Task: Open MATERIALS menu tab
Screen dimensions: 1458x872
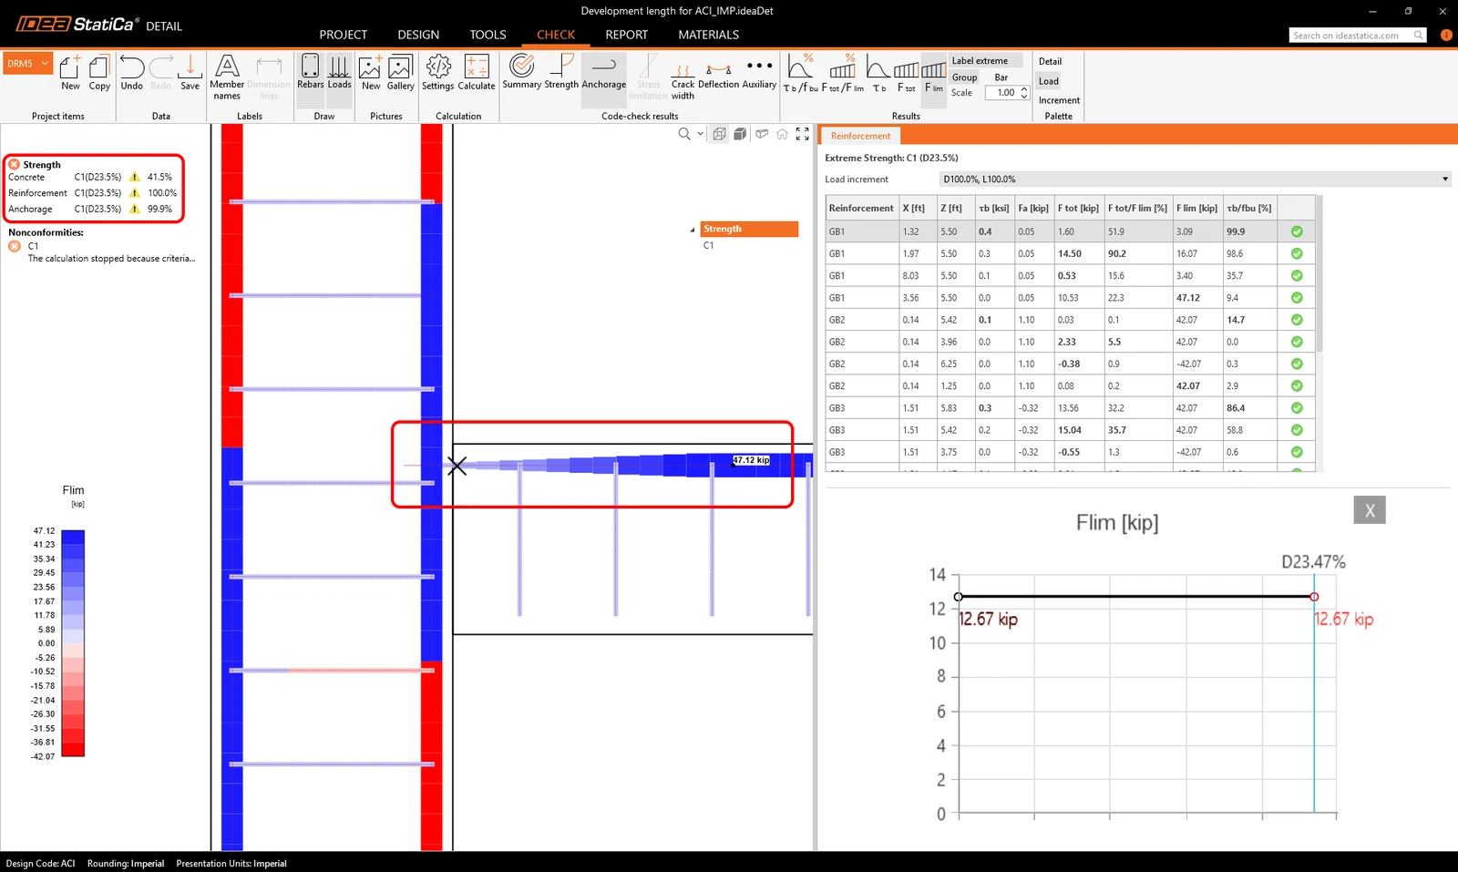Action: [x=708, y=35]
